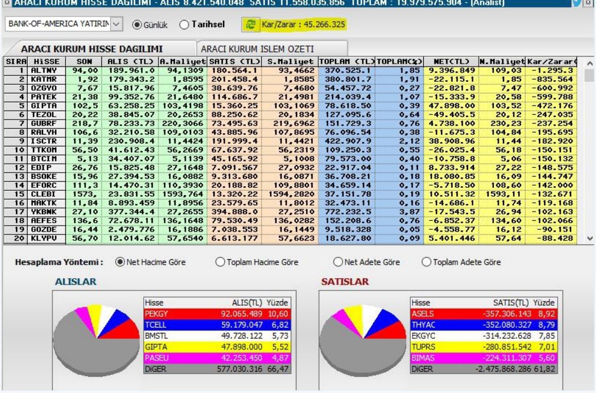Select the KLYPV stock row

[291, 238]
